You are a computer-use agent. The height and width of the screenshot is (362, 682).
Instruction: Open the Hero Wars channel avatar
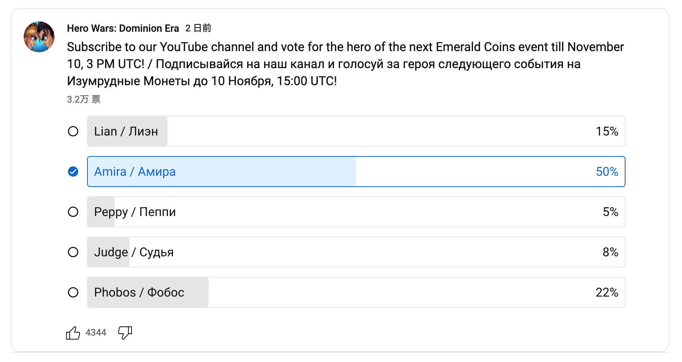tap(39, 37)
